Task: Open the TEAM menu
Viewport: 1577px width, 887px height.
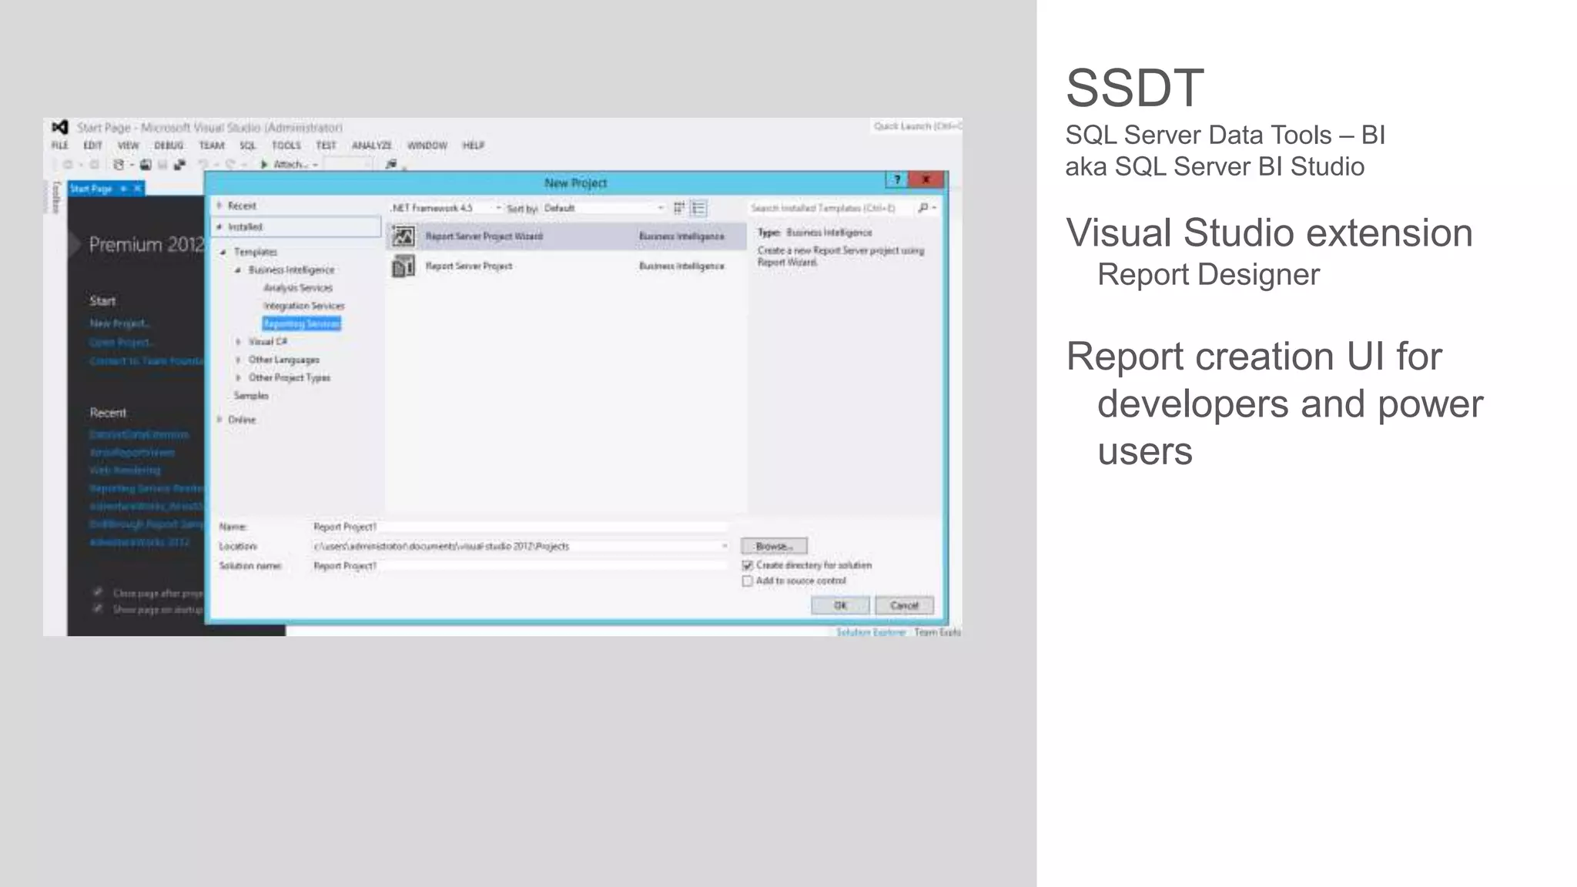Action: pos(212,146)
